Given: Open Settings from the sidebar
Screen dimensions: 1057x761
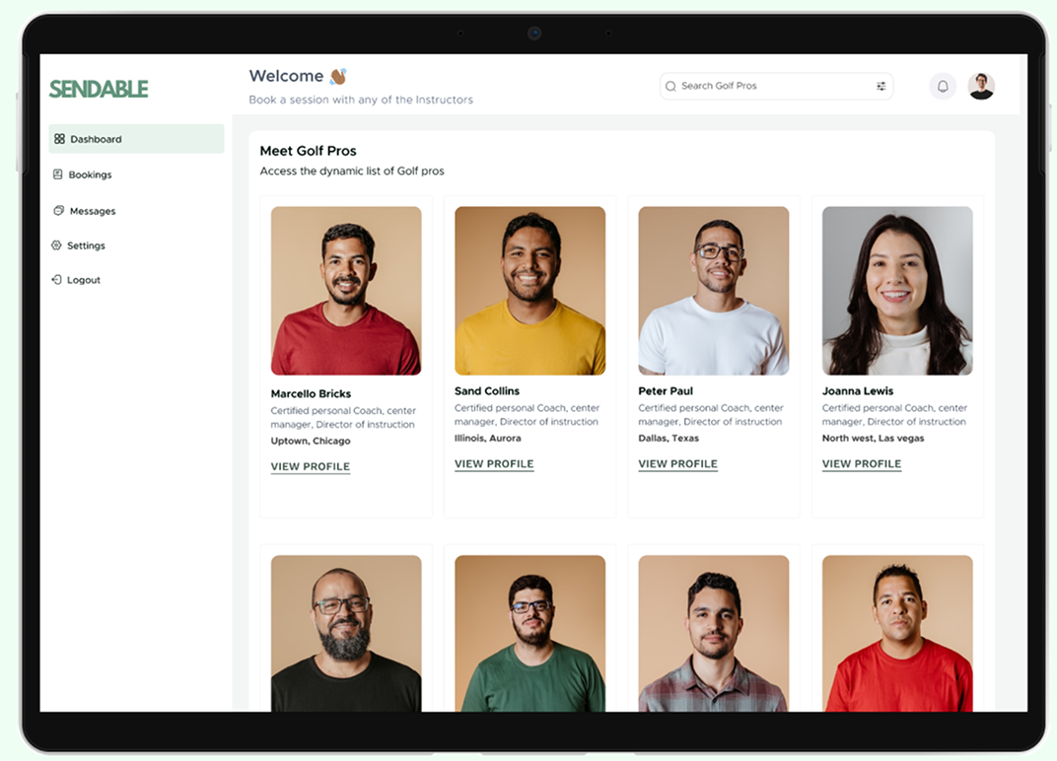Looking at the screenshot, I should pyautogui.click(x=87, y=244).
